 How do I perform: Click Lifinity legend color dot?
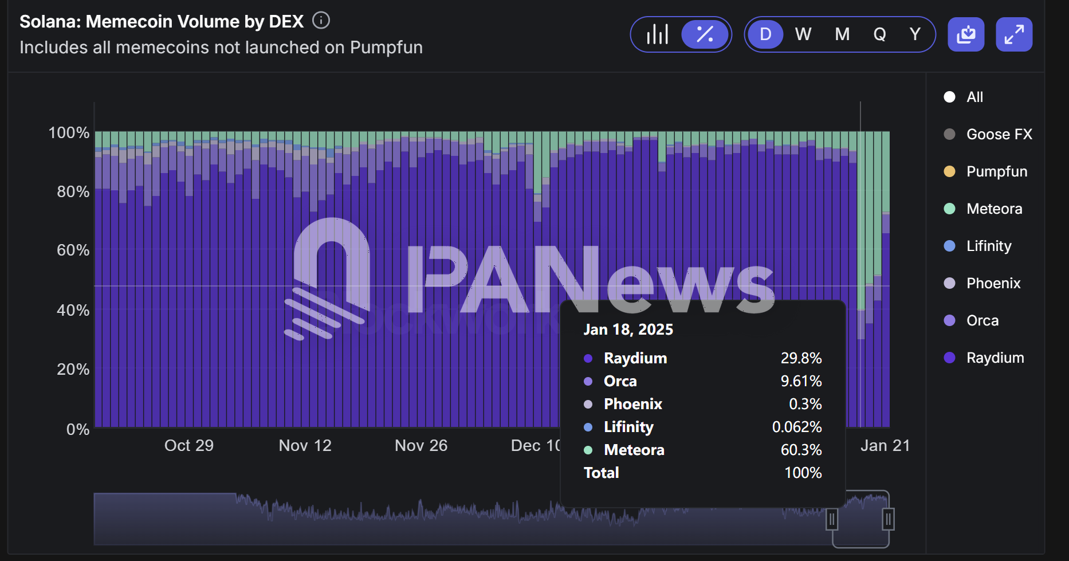[x=949, y=246]
